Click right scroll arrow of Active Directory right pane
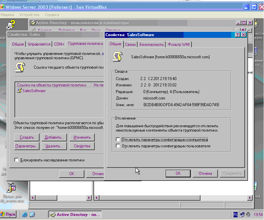The image size is (264, 220). pos(250,198)
